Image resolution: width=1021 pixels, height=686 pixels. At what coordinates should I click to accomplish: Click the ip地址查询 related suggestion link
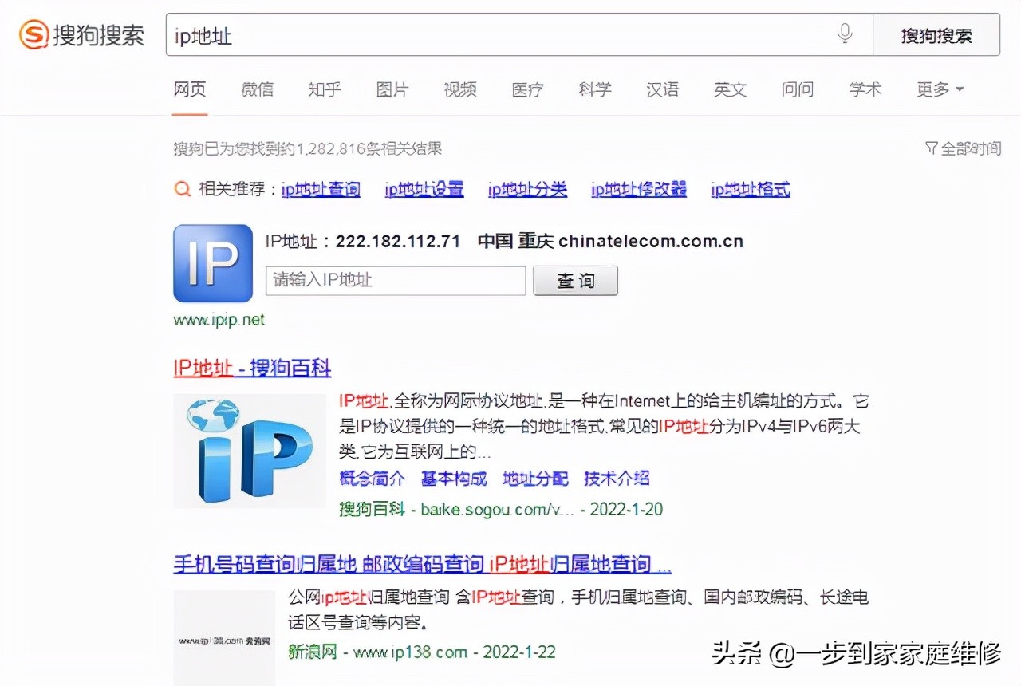tap(320, 190)
